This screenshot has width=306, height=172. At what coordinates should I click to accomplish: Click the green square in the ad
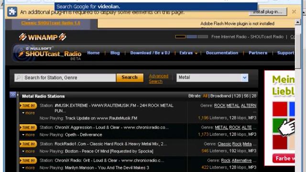coord(279,125)
